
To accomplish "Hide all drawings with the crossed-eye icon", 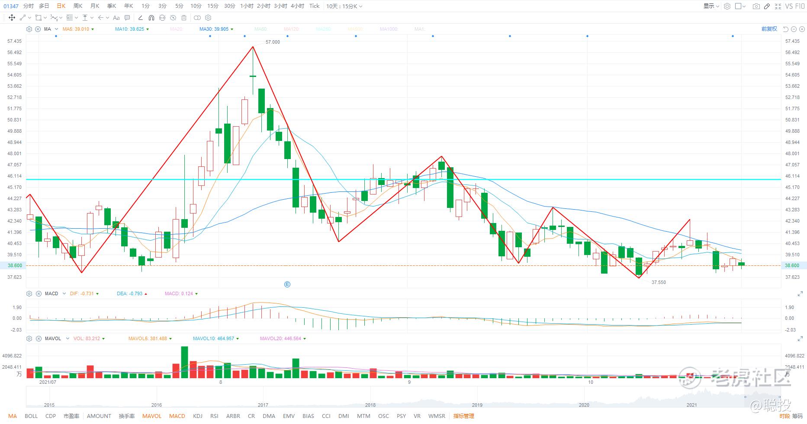I will coord(173,18).
